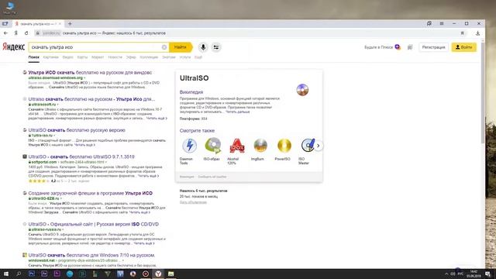Open the Word icon on the taskbar
This screenshot has height=279, width=496.
point(120,274)
